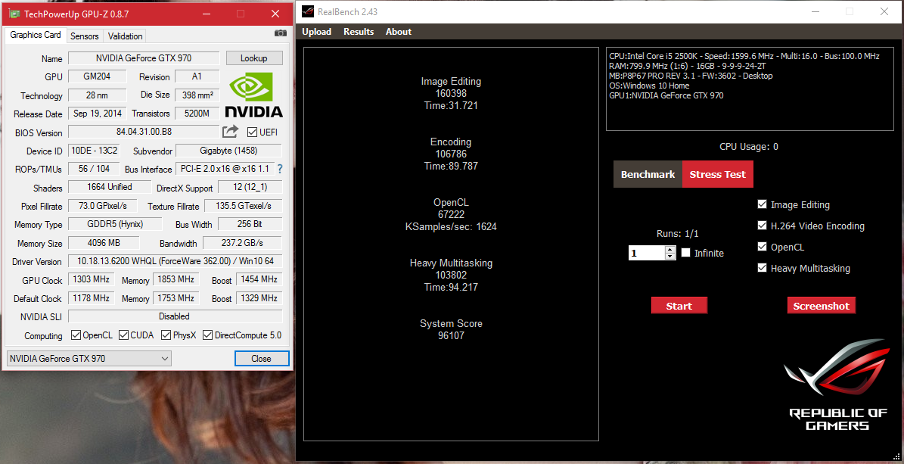Open the Upload menu in RealBench
This screenshot has width=904, height=464.
[x=316, y=32]
